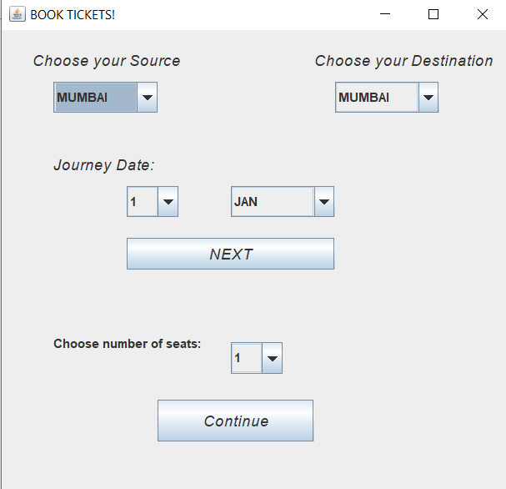This screenshot has width=506, height=489.
Task: Click the NEXT button
Action: (230, 254)
